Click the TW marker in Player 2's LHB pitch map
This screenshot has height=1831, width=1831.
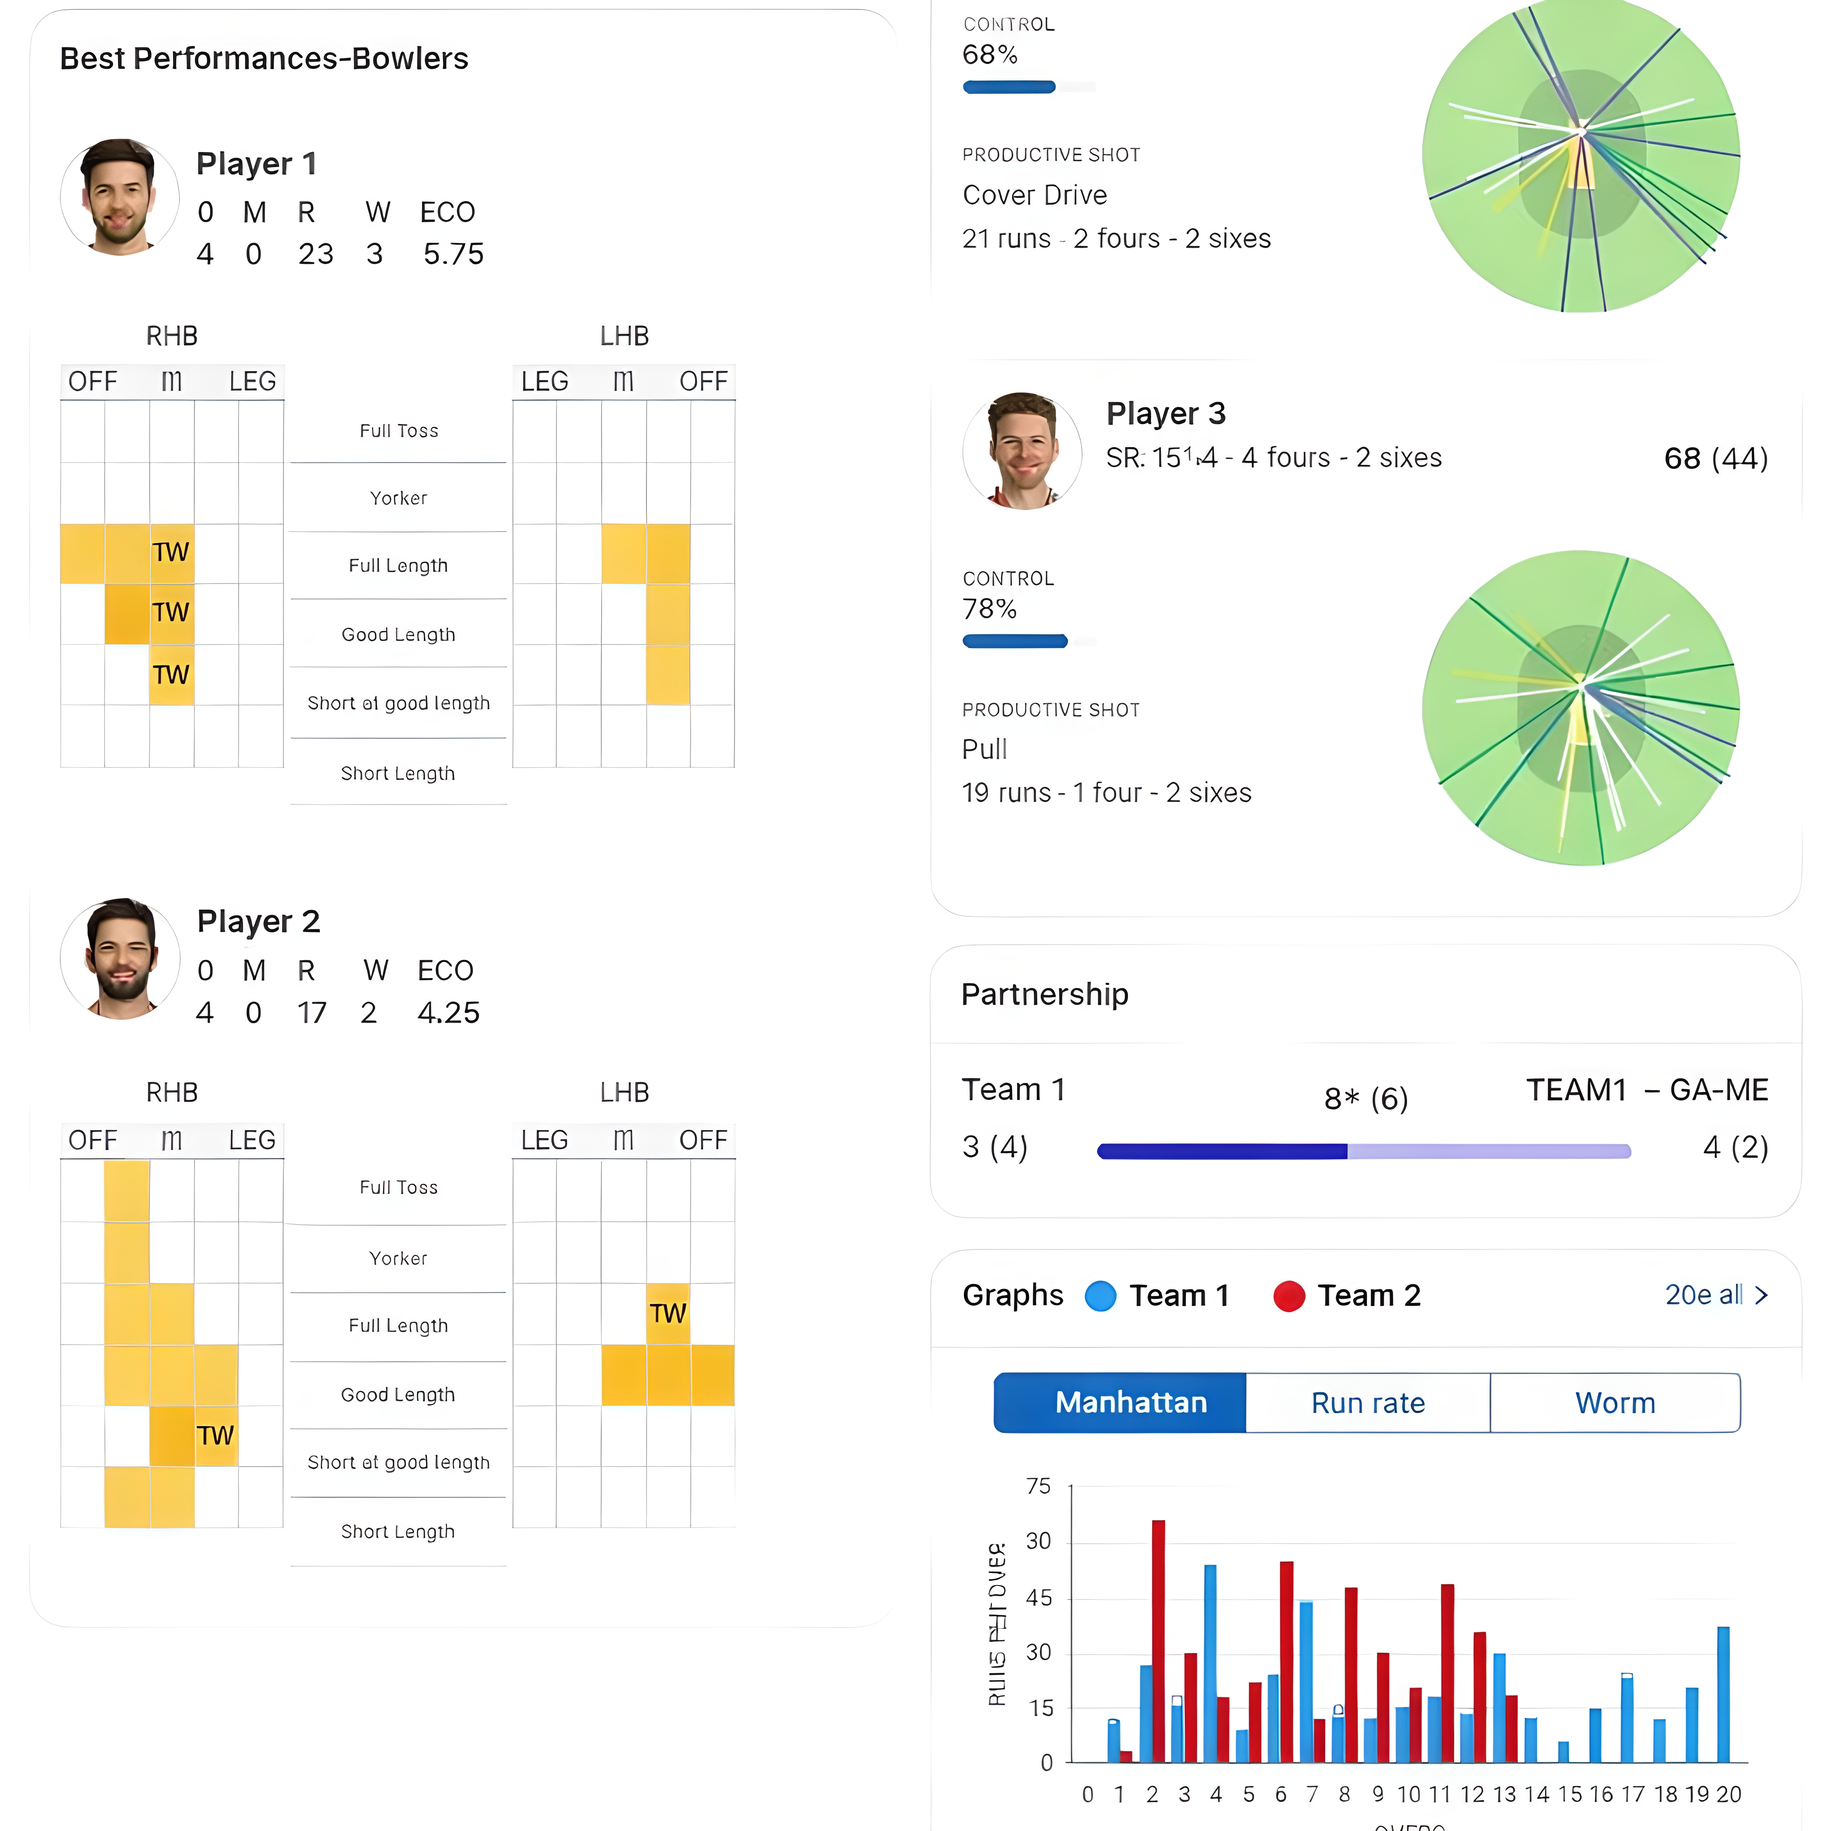(x=667, y=1312)
